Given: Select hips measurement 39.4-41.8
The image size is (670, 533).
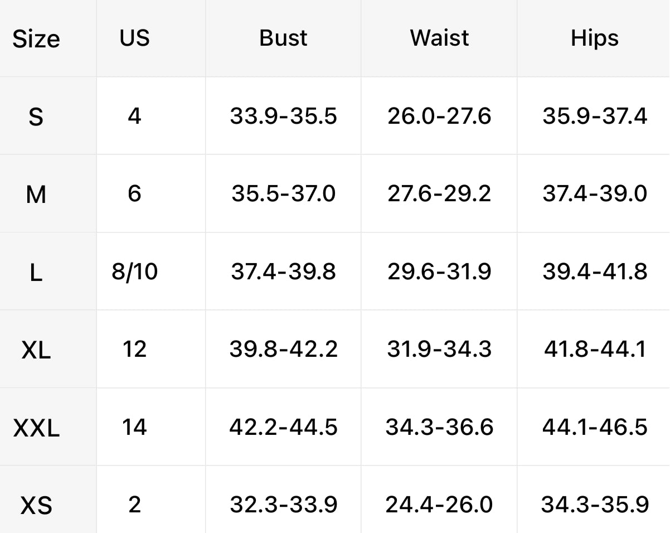Looking at the screenshot, I should coord(594,272).
